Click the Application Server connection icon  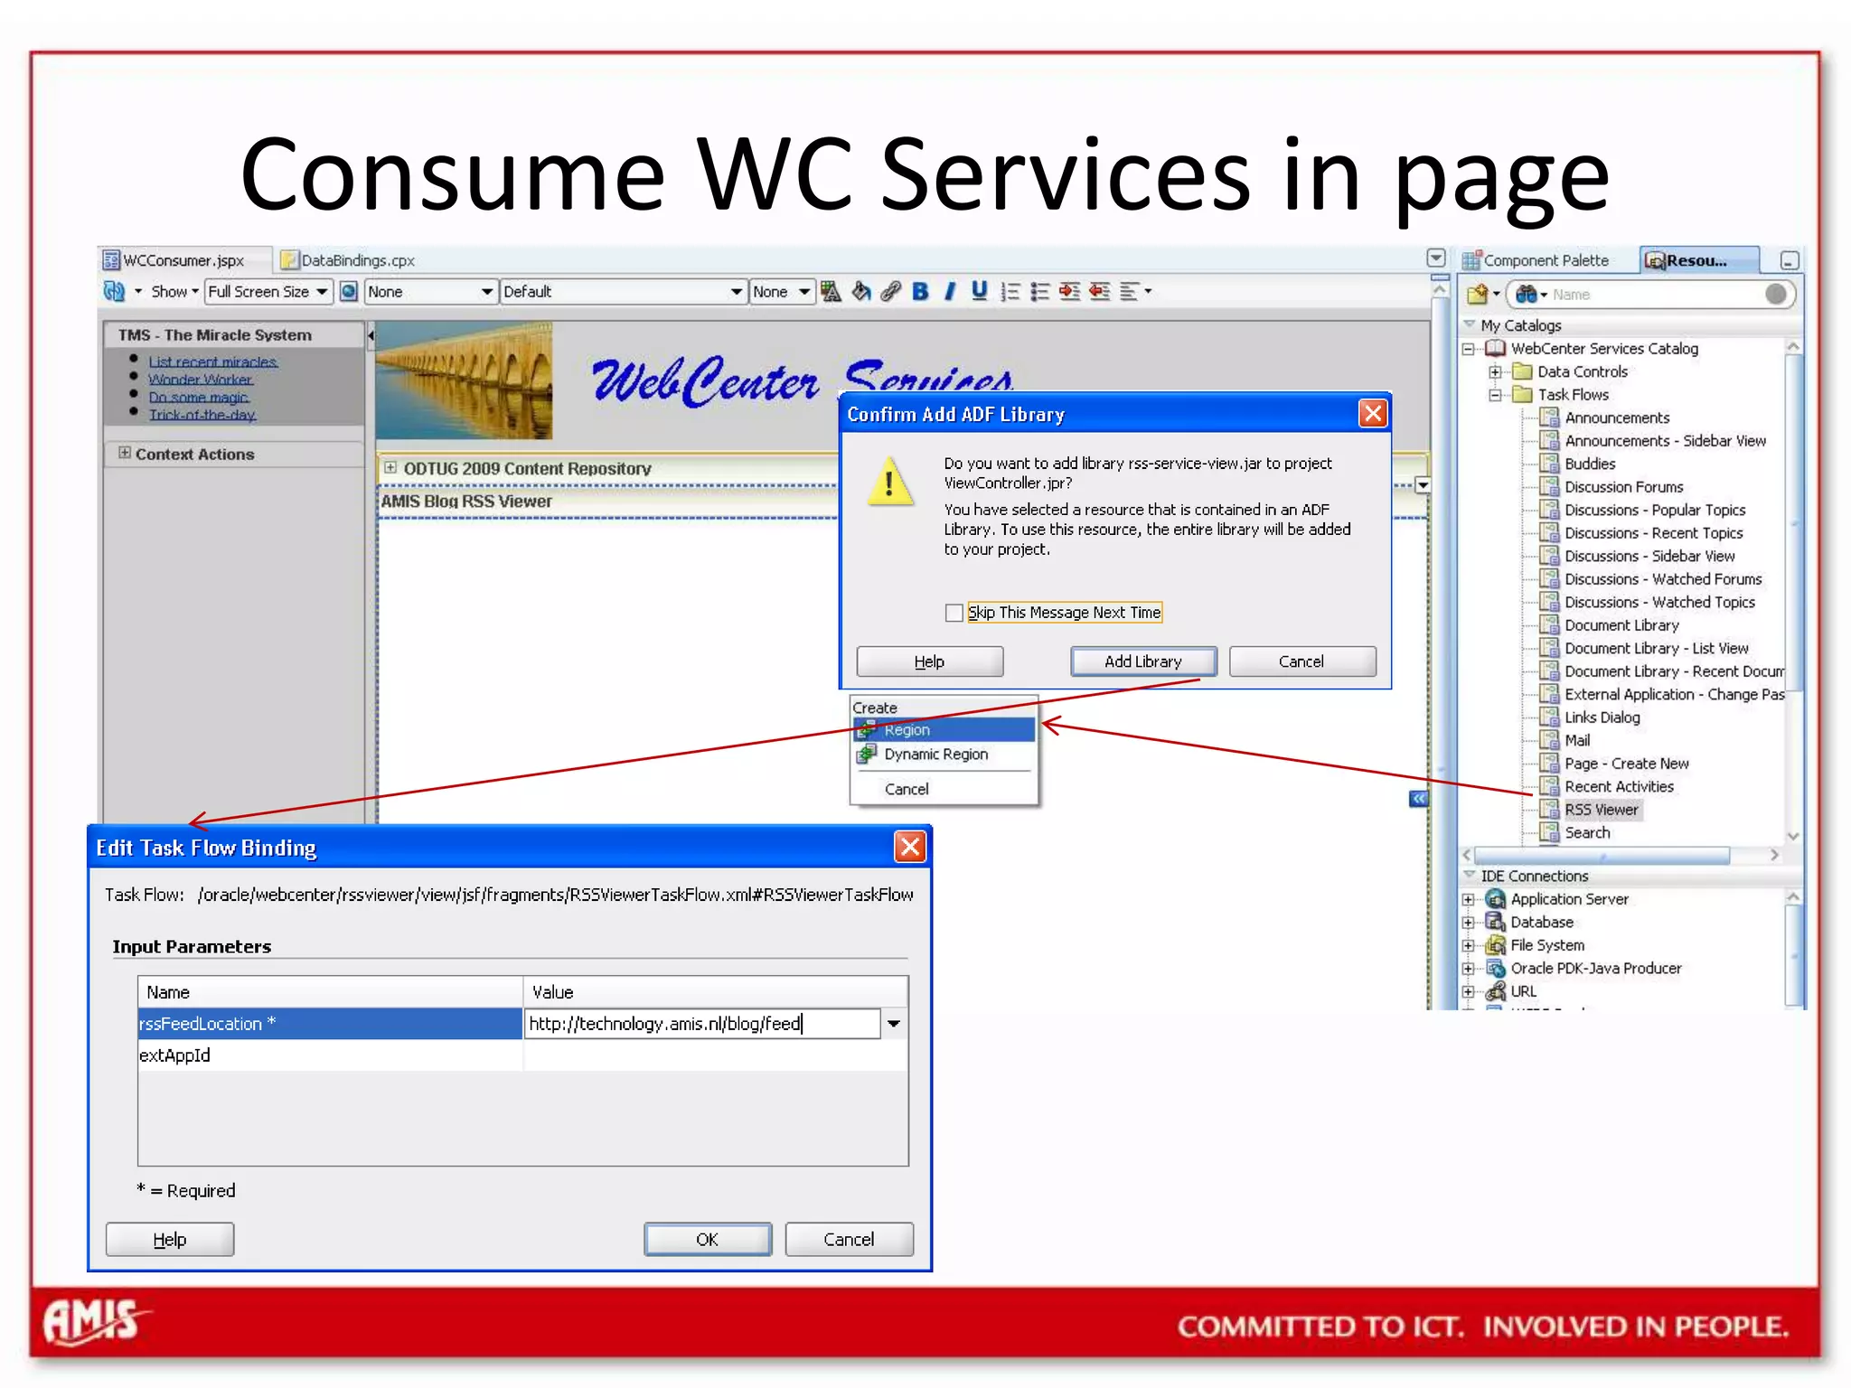coord(1496,899)
